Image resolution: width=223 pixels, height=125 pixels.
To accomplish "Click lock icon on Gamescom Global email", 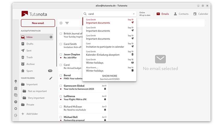I will point(105,89).
